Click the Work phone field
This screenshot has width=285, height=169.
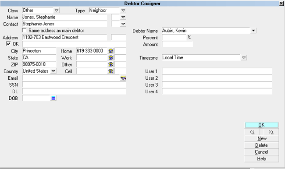92,58
